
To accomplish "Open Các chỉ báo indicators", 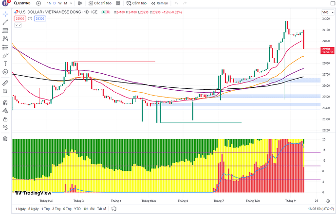I will point(100,3).
